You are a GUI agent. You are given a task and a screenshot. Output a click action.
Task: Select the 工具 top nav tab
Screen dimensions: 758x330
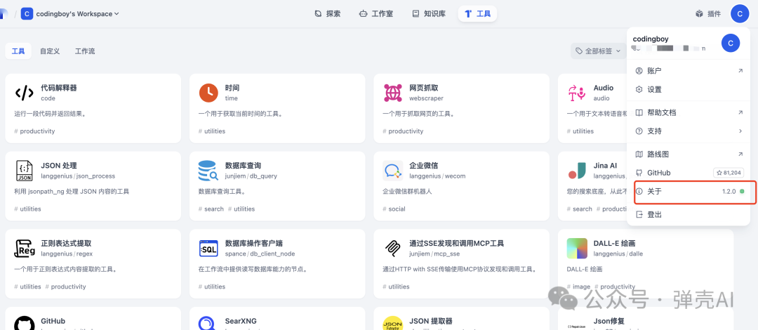point(478,13)
